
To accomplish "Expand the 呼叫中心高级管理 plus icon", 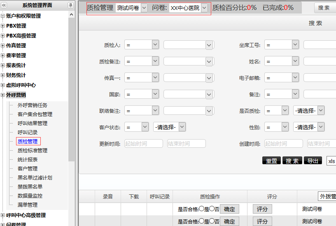I will 3,215.
